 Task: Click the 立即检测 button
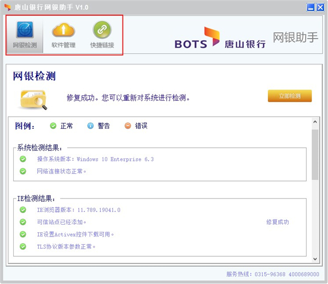click(290, 96)
